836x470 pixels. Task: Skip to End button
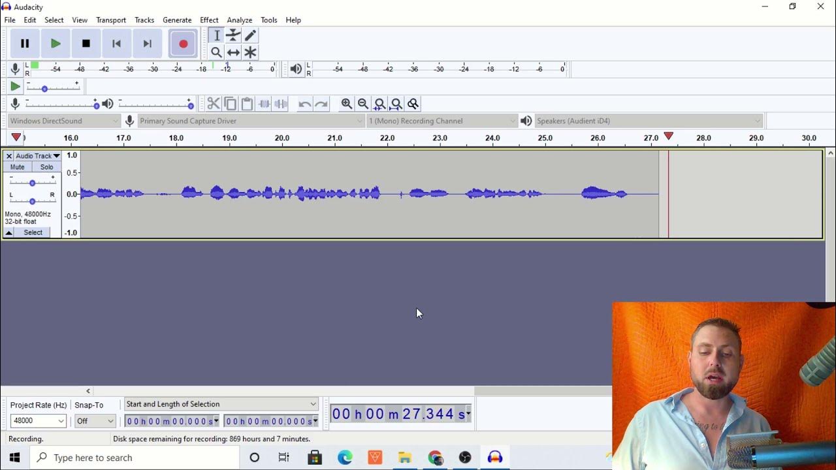[x=147, y=44]
